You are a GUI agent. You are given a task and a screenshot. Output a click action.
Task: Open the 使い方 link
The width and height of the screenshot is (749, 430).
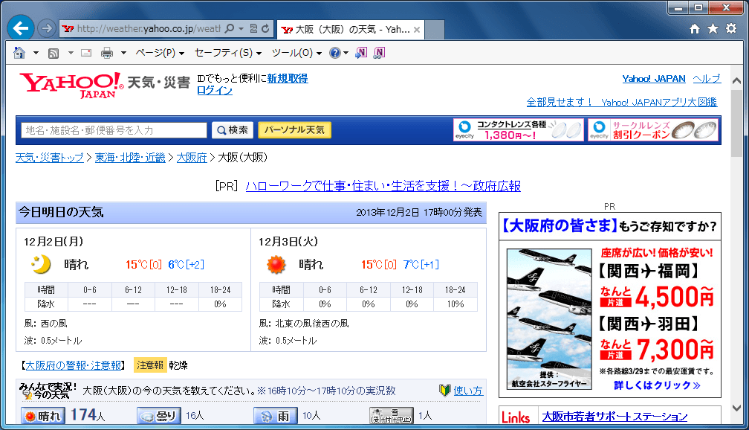pyautogui.click(x=468, y=391)
